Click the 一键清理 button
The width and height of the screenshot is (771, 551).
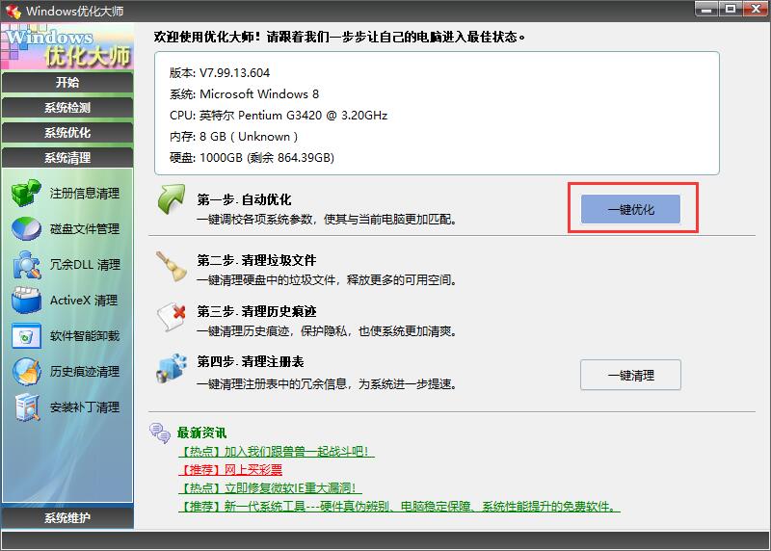pos(630,375)
